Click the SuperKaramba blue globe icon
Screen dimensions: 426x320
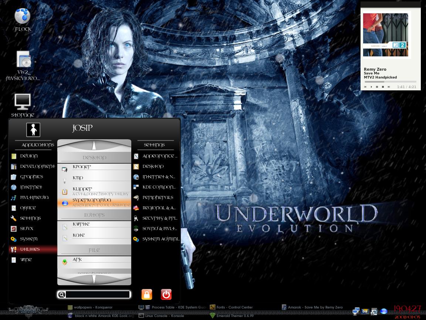click(x=65, y=203)
